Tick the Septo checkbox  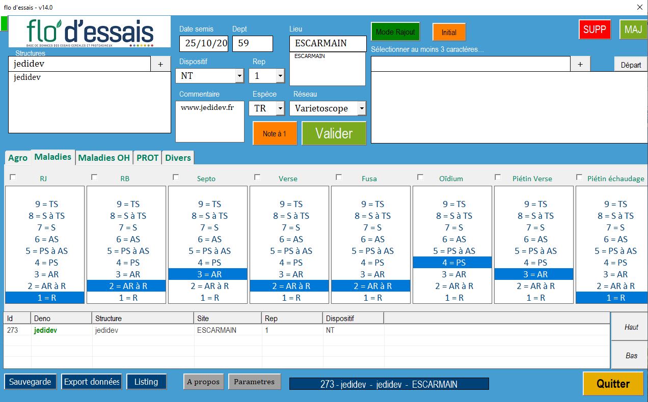[x=176, y=177]
